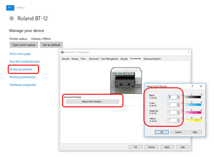Click the gear icon beside Roland BT-12

[12, 18]
